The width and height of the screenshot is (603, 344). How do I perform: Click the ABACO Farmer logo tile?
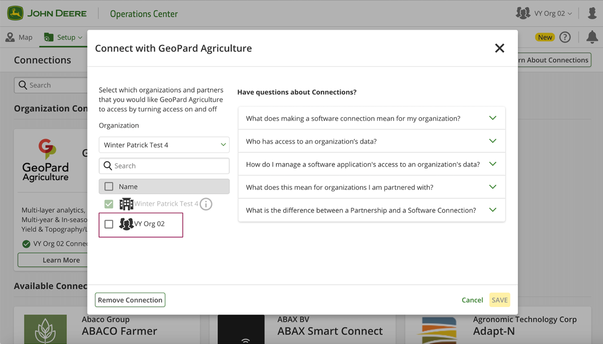45,329
